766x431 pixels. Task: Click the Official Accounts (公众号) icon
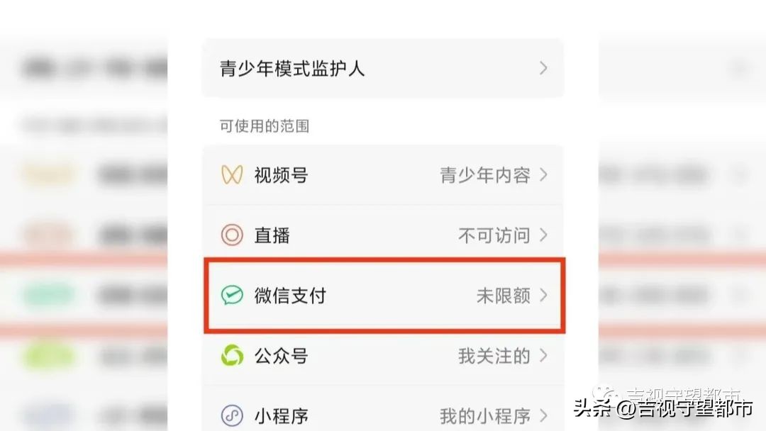pyautogui.click(x=231, y=357)
